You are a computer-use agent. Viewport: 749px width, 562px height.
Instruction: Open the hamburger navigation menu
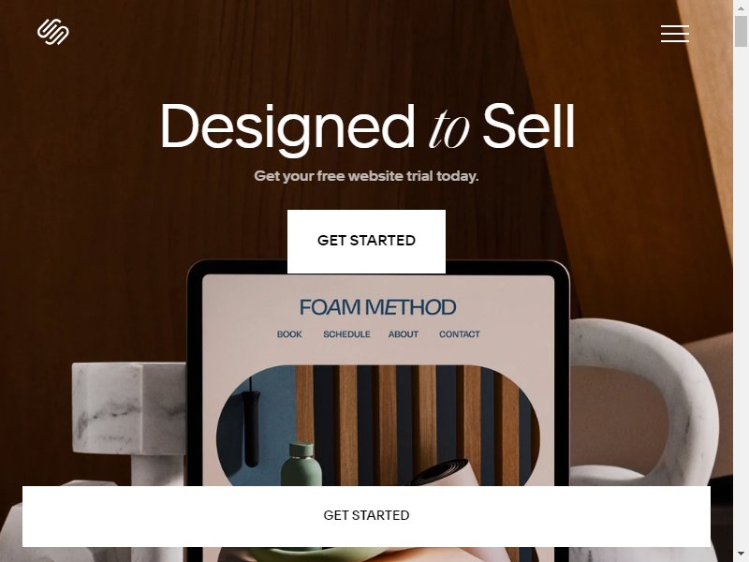[x=674, y=34]
